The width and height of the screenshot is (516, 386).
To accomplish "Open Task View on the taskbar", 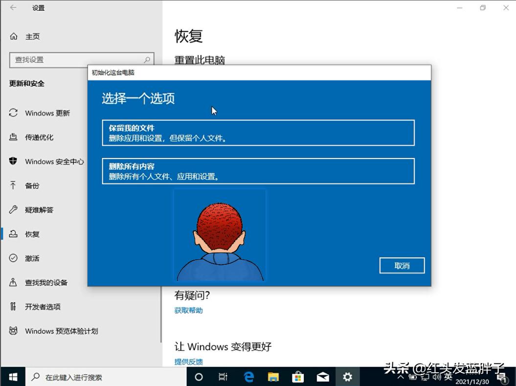I will click(223, 377).
